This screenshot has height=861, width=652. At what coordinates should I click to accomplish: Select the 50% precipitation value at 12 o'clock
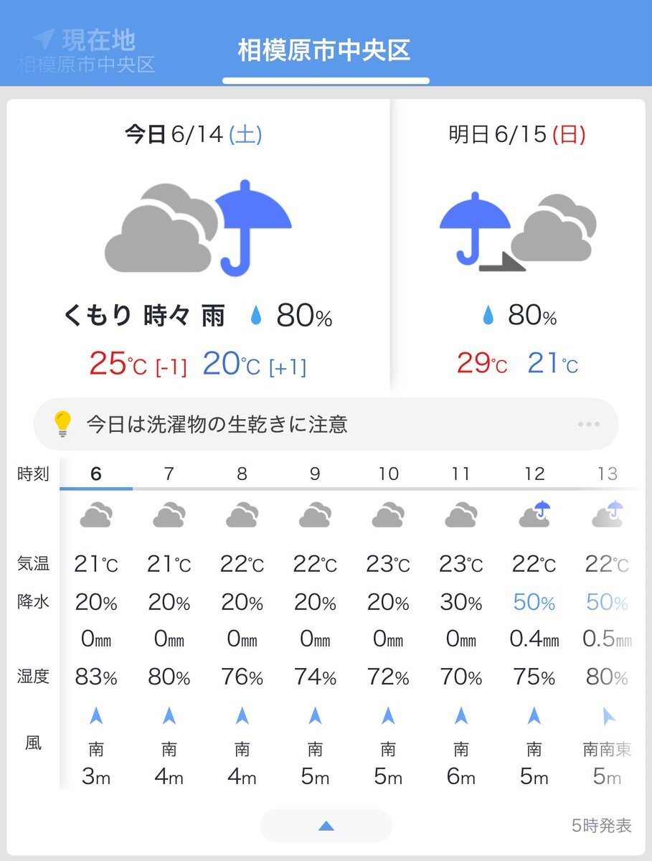tap(534, 603)
